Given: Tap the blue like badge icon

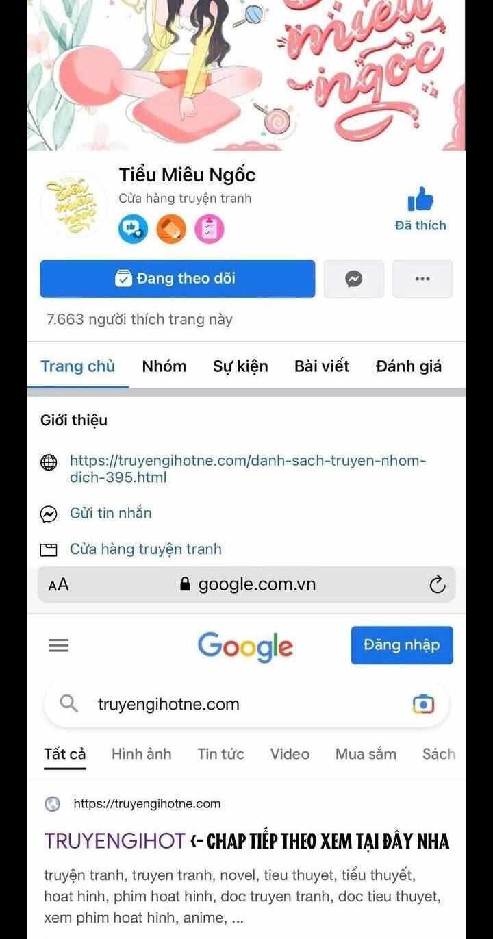Looking at the screenshot, I should 133,229.
